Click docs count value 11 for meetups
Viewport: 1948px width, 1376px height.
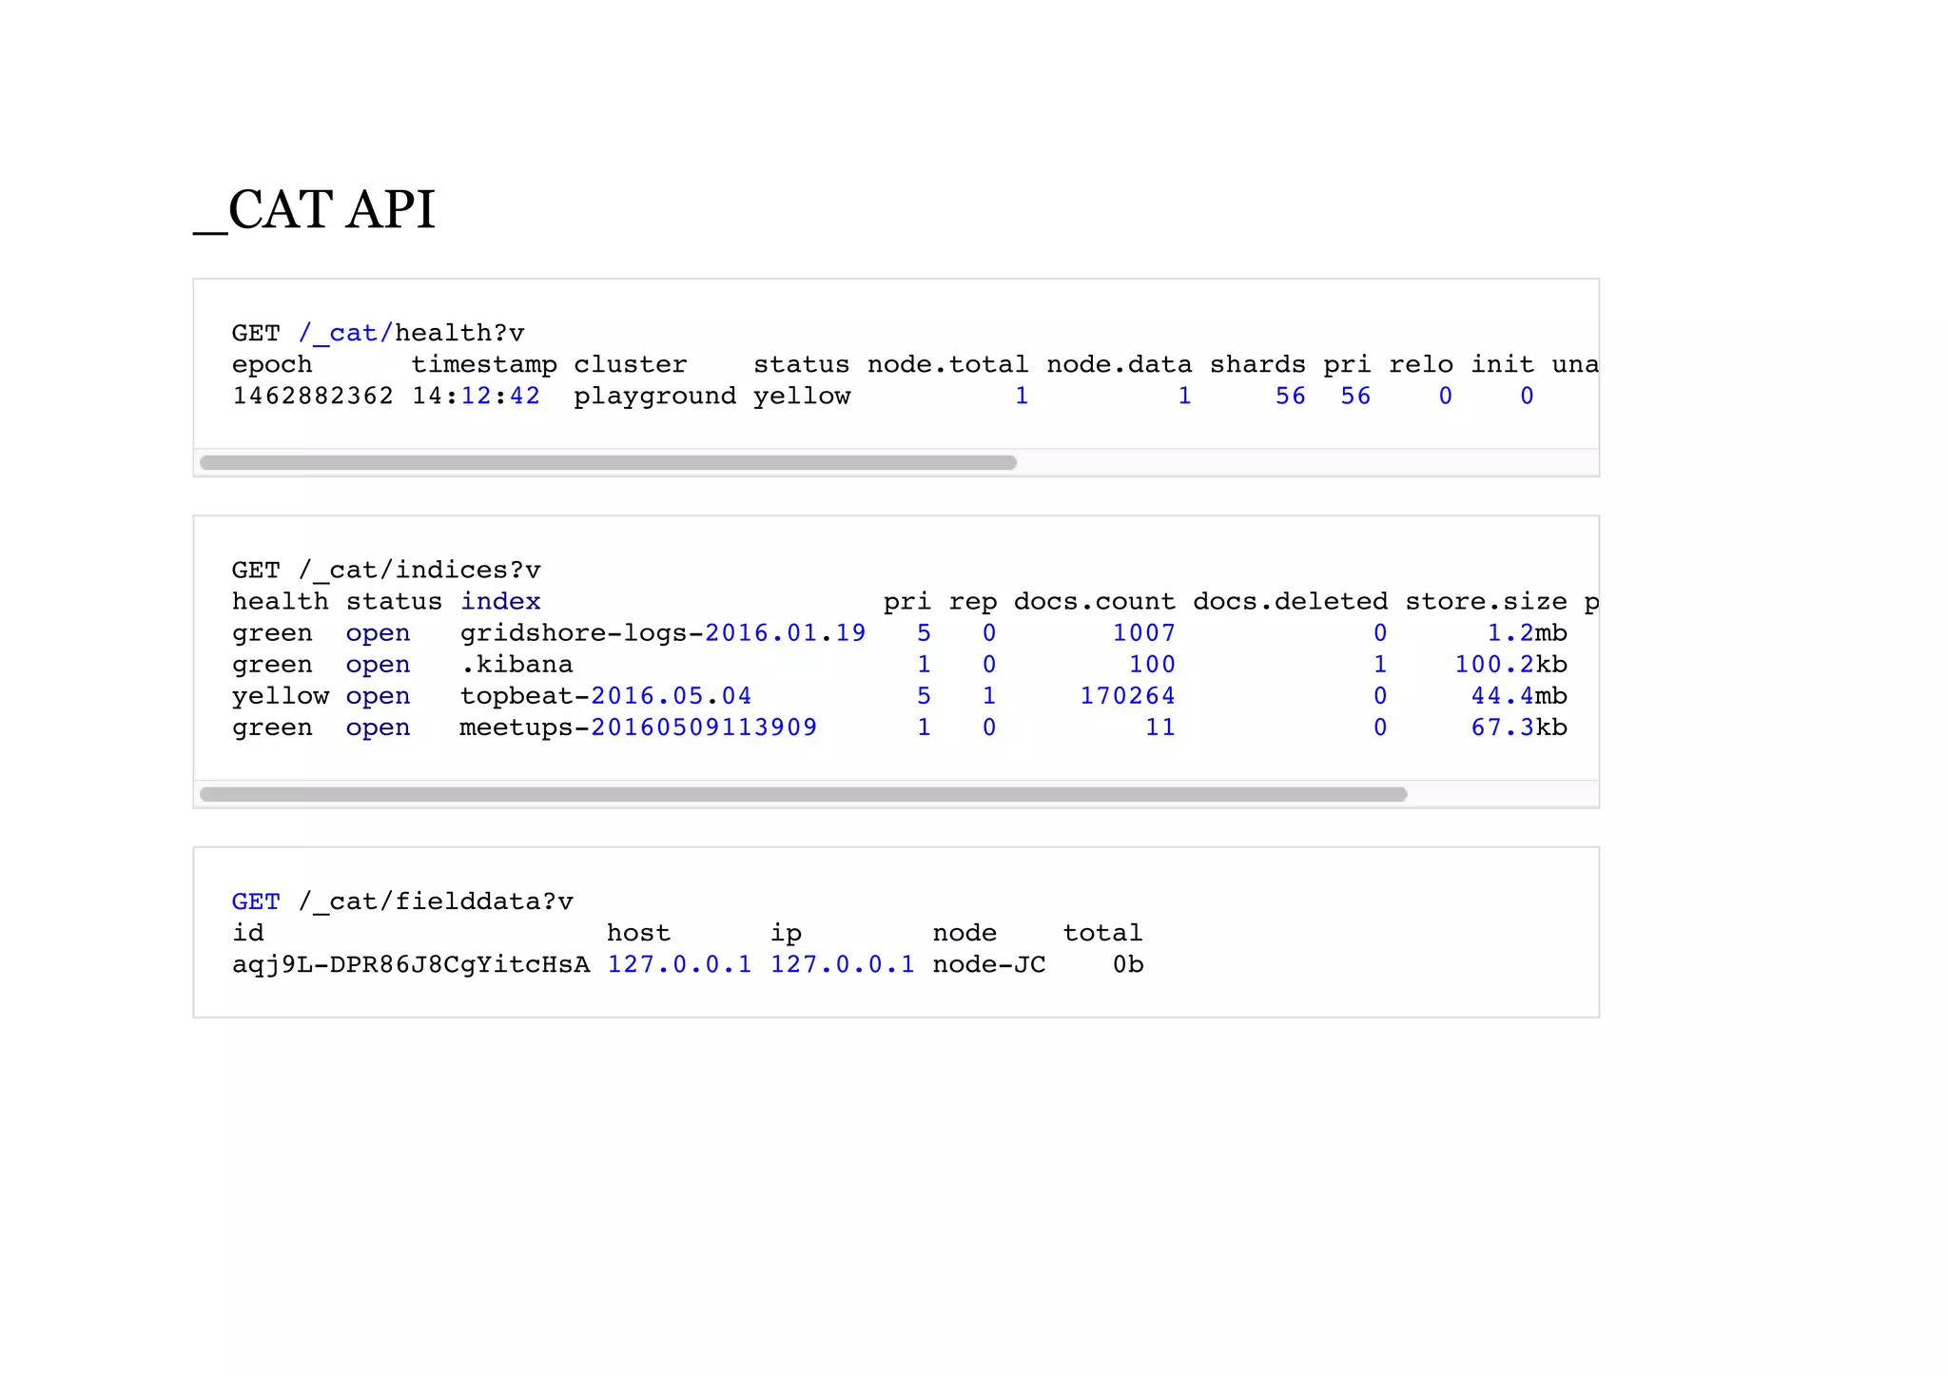[1160, 727]
